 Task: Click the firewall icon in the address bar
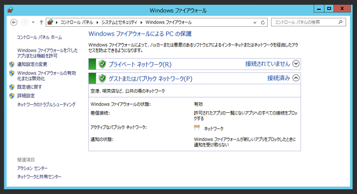(x=50, y=22)
